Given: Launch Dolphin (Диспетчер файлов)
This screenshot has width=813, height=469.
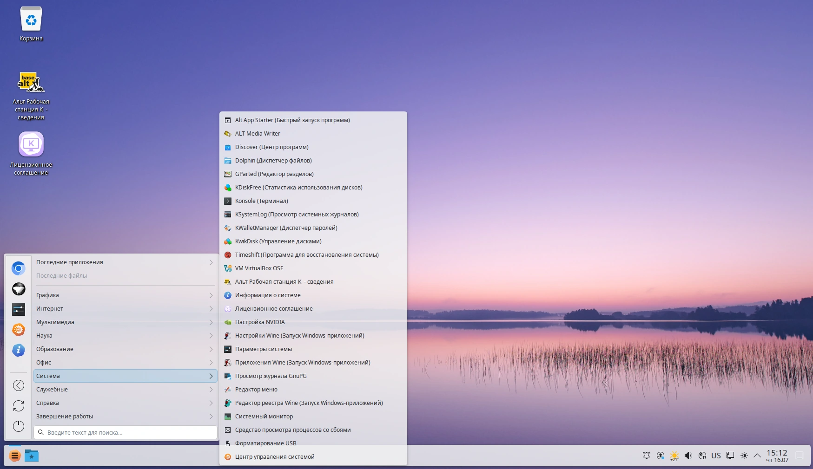Looking at the screenshot, I should point(313,161).
